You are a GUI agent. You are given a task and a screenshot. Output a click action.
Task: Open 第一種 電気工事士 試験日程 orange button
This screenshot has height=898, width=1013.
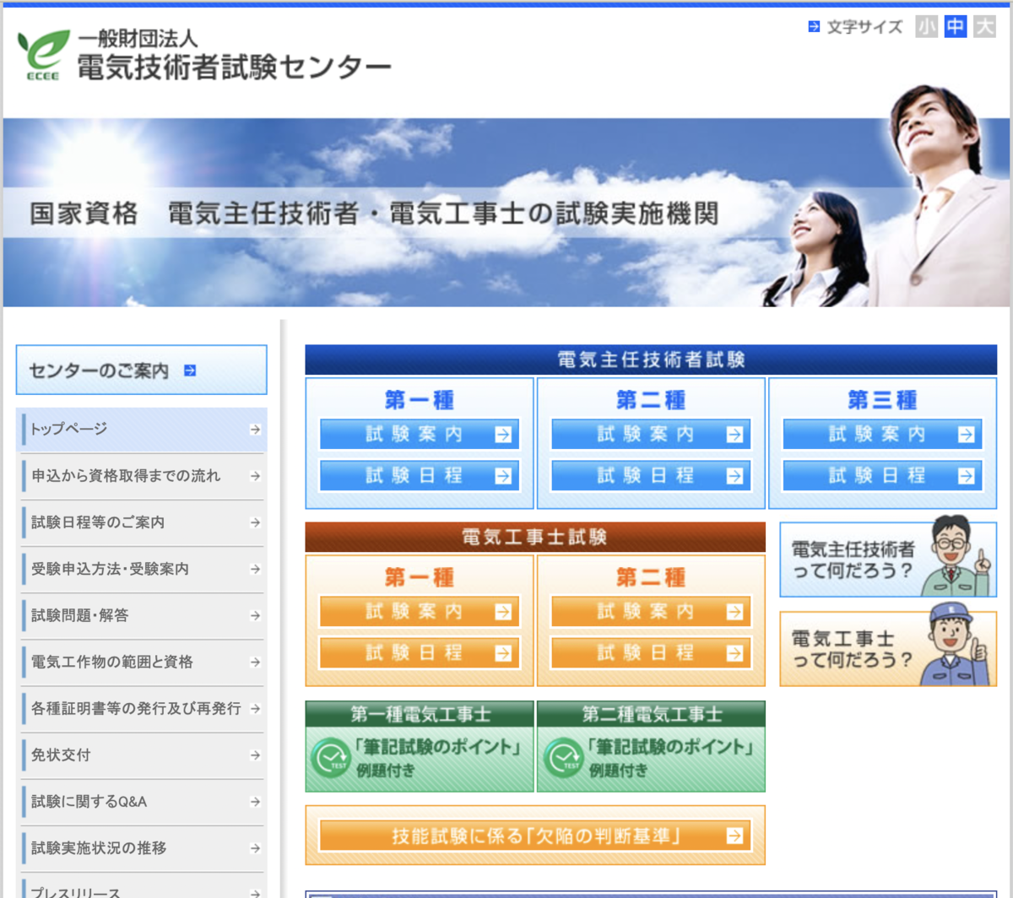pos(420,652)
